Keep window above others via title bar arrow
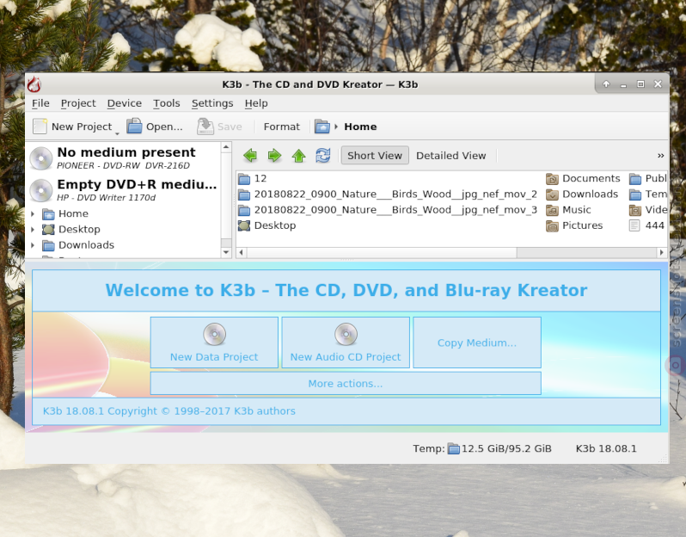Image resolution: width=686 pixels, height=537 pixels. tap(606, 84)
